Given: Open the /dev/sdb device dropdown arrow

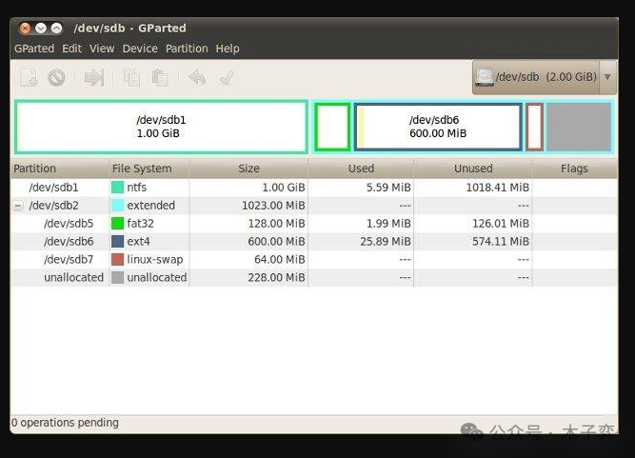Looking at the screenshot, I should [607, 76].
